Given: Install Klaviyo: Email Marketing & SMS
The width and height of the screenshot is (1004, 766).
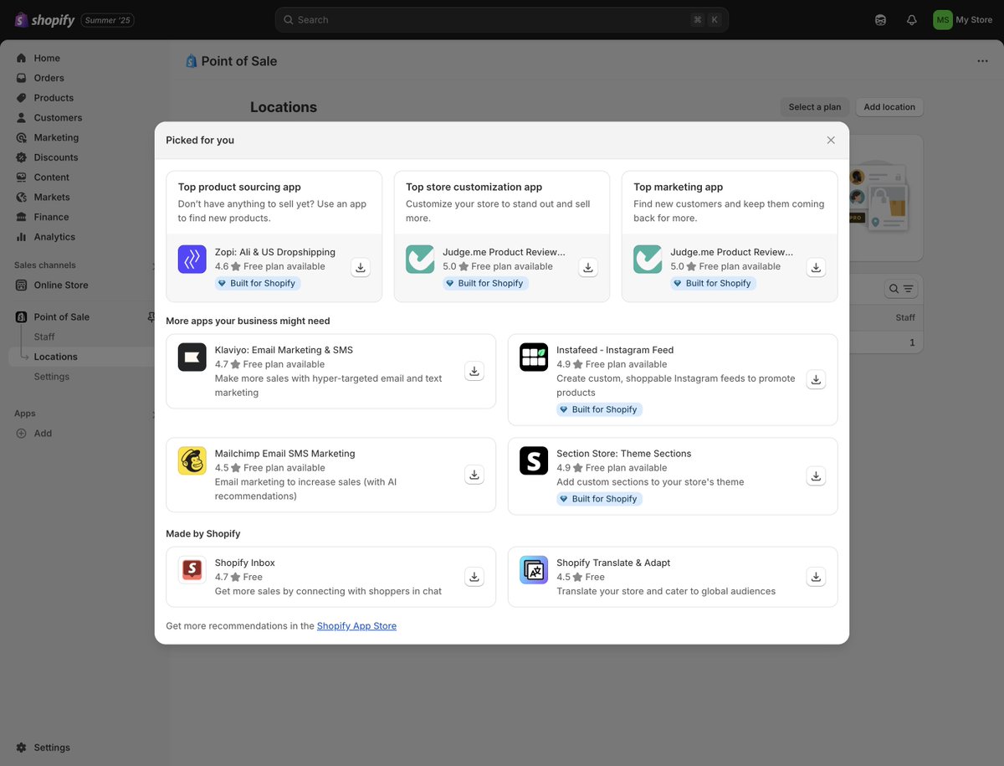Looking at the screenshot, I should tap(474, 371).
